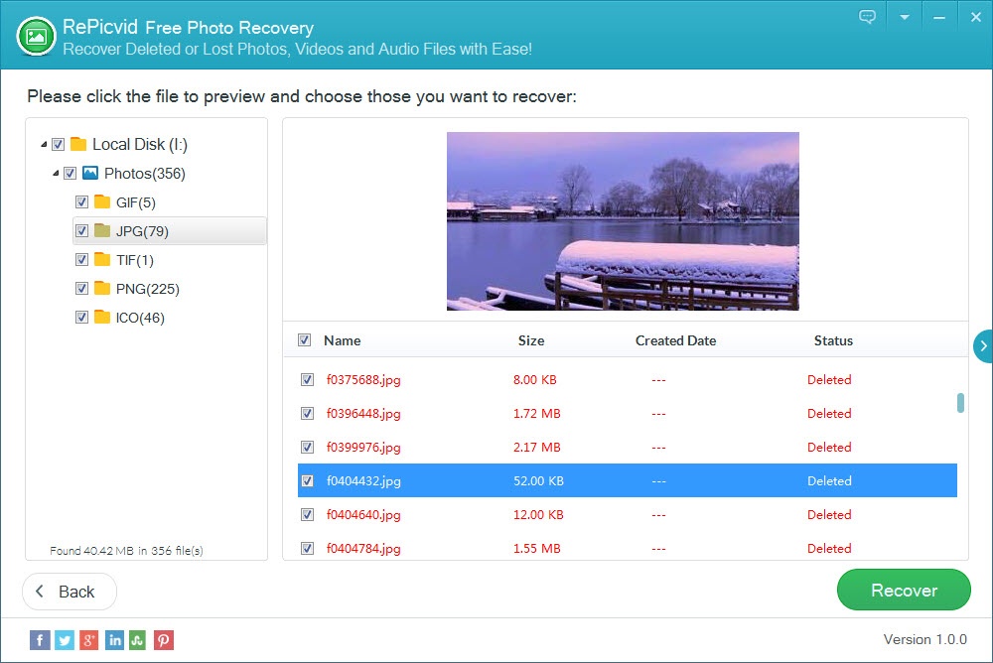Sort by the Status column

tap(833, 340)
